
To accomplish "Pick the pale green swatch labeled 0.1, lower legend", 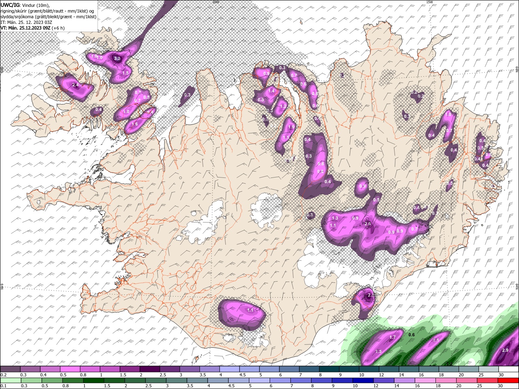I will coord(10,380).
